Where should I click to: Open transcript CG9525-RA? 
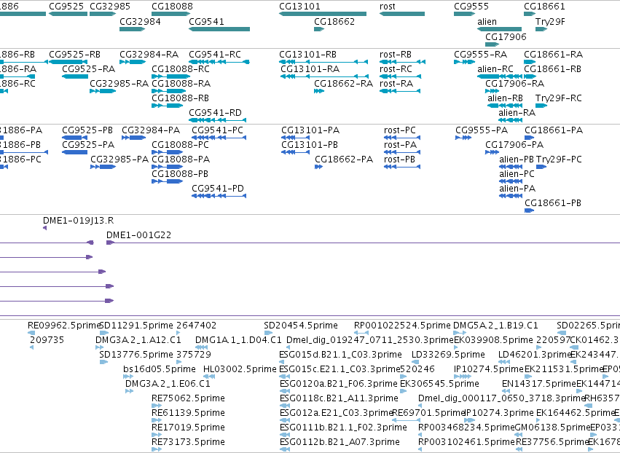pos(89,68)
